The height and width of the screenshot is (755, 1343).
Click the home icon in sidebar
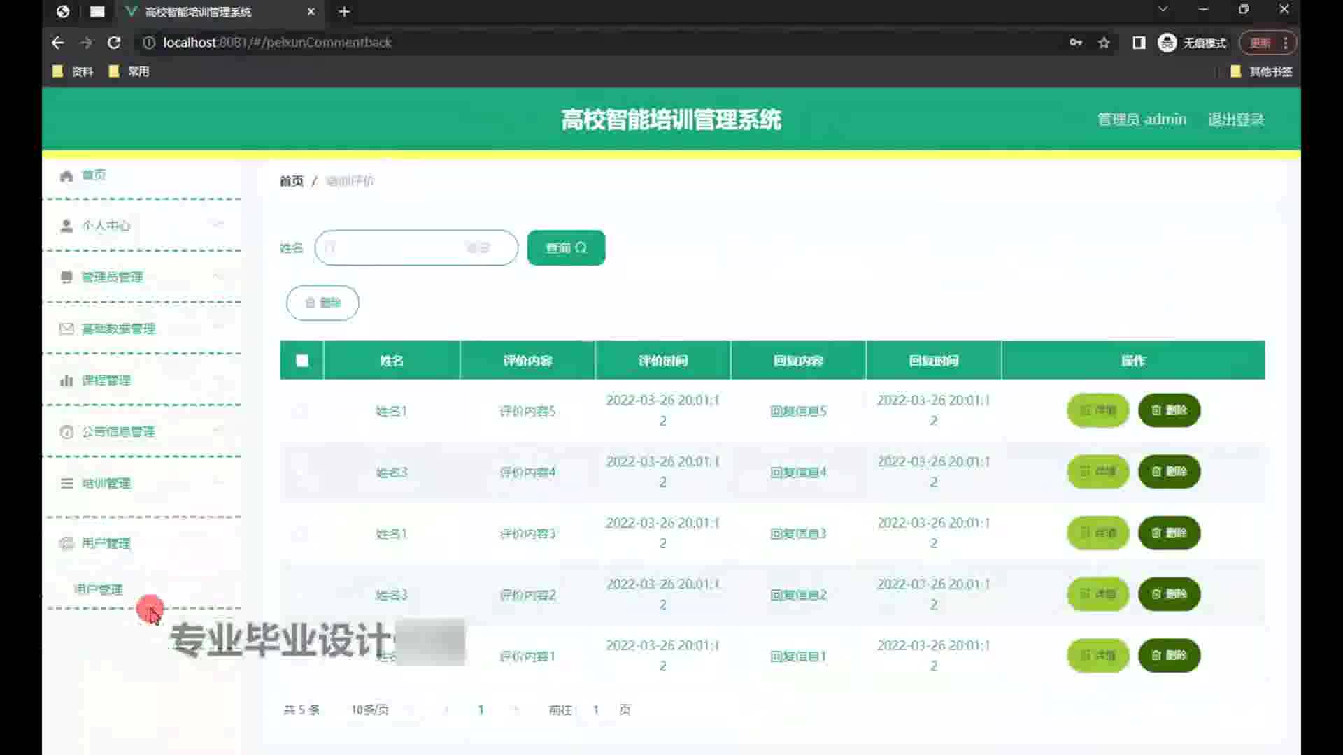66,175
